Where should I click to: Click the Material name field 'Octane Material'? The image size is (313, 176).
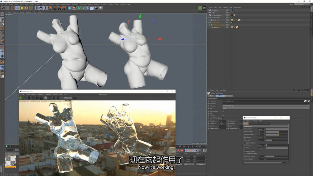click(x=263, y=101)
